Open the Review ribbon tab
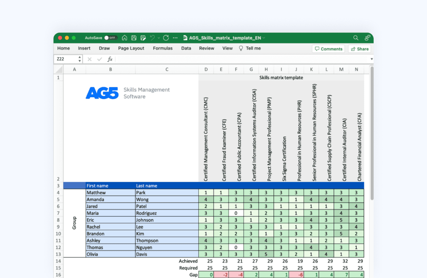The height and width of the screenshot is (278, 427). (x=206, y=48)
